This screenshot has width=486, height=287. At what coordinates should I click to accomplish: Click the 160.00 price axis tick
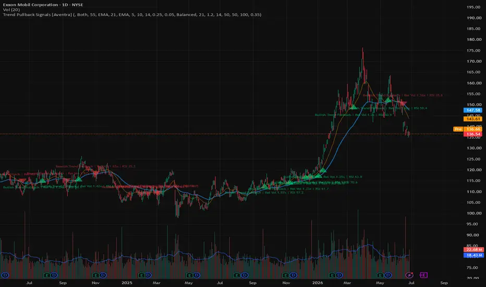coord(474,83)
